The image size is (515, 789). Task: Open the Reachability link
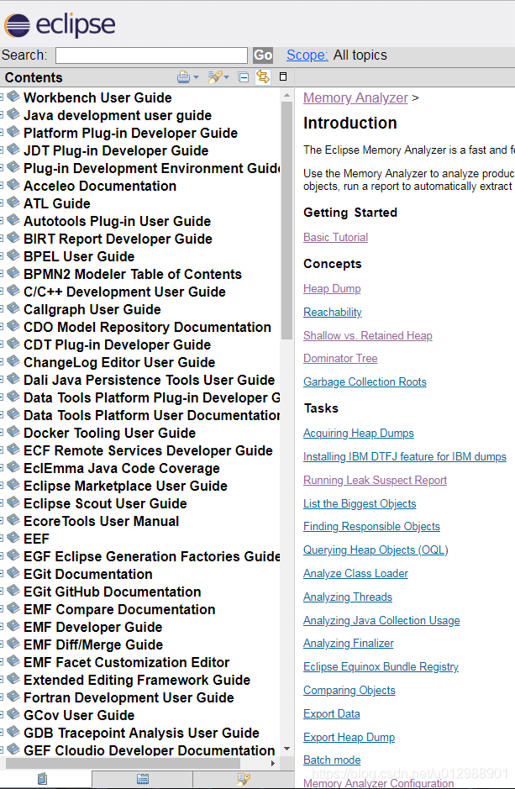333,312
